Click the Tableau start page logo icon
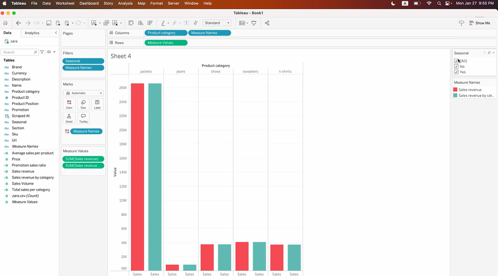The width and height of the screenshot is (498, 276). pos(5,23)
